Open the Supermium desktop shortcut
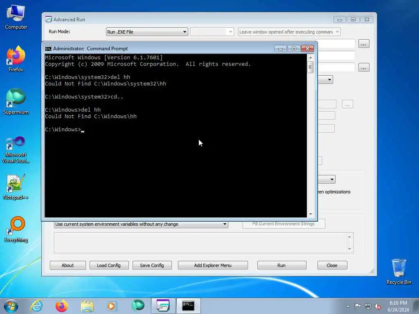Image resolution: width=419 pixels, height=314 pixels. 16,101
